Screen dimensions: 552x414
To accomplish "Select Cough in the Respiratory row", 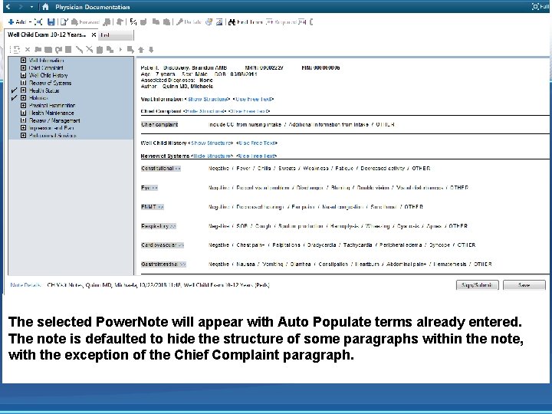I will pos(263,226).
